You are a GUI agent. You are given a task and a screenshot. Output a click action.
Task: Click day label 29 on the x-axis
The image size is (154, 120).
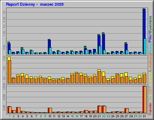click(x=135, y=116)
